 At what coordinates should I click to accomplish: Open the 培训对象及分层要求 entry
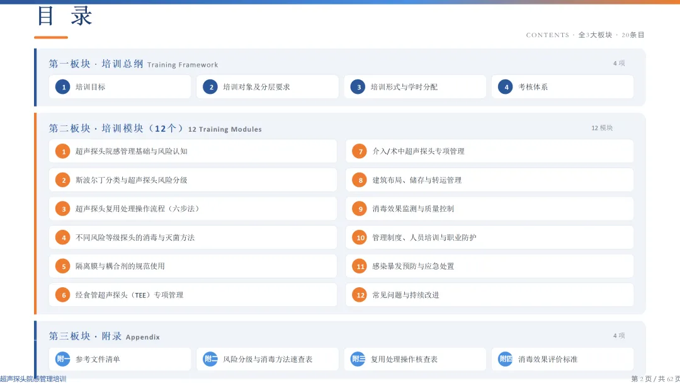(x=267, y=87)
